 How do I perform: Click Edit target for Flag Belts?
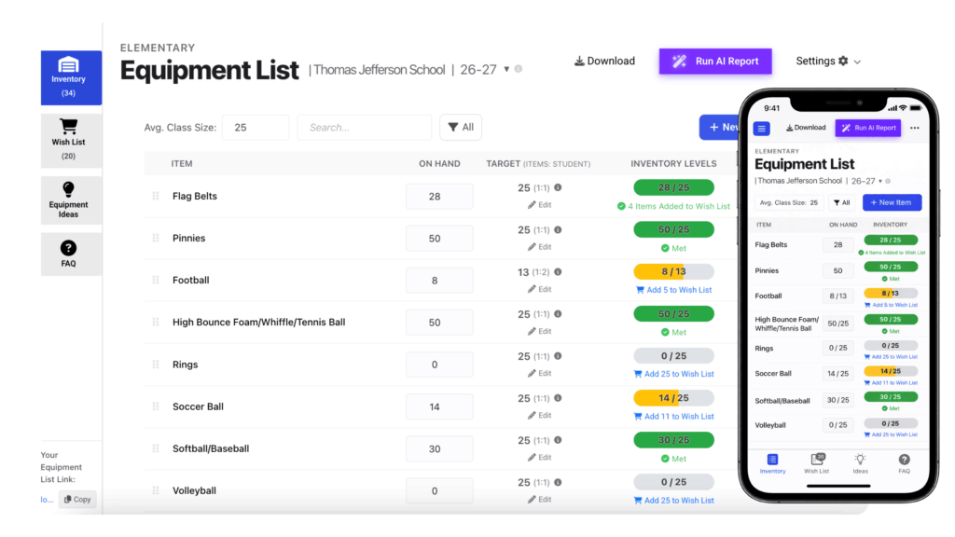point(540,205)
